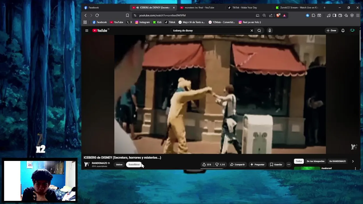This screenshot has height=204, width=363.
Task: Open 'Mejor IA de Texto a...' bookmark
Action: (191, 22)
